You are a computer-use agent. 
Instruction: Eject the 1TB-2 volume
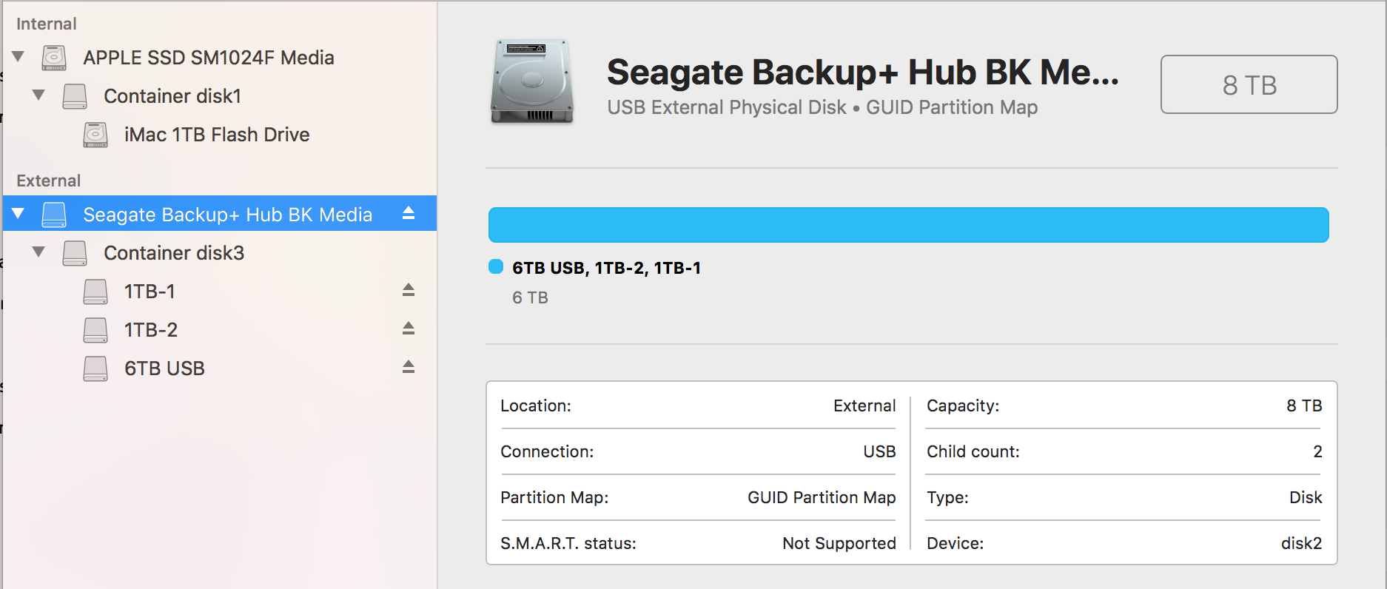tap(409, 329)
